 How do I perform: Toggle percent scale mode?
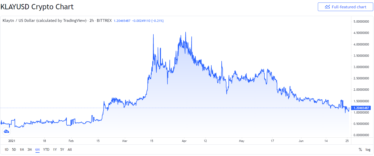click(x=360, y=150)
